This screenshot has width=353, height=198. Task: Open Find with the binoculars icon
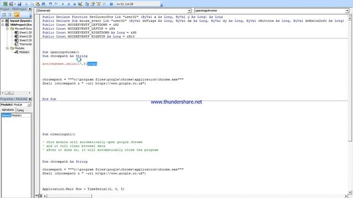point(44,4)
